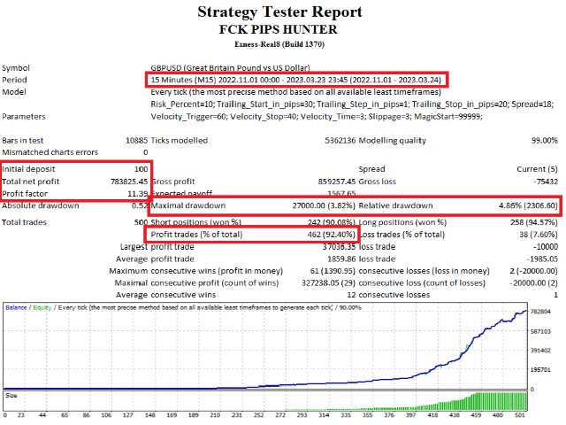566x425 pixels.
Task: Click the Initial deposit value 100
Action: pyautogui.click(x=140, y=168)
